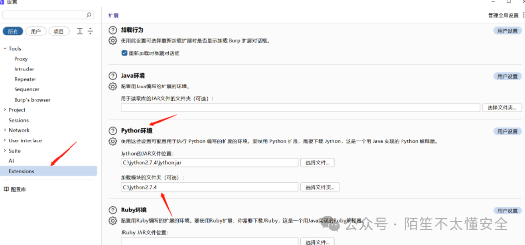Select the 所有 filter
This screenshot has width=525, height=245.
tap(13, 31)
